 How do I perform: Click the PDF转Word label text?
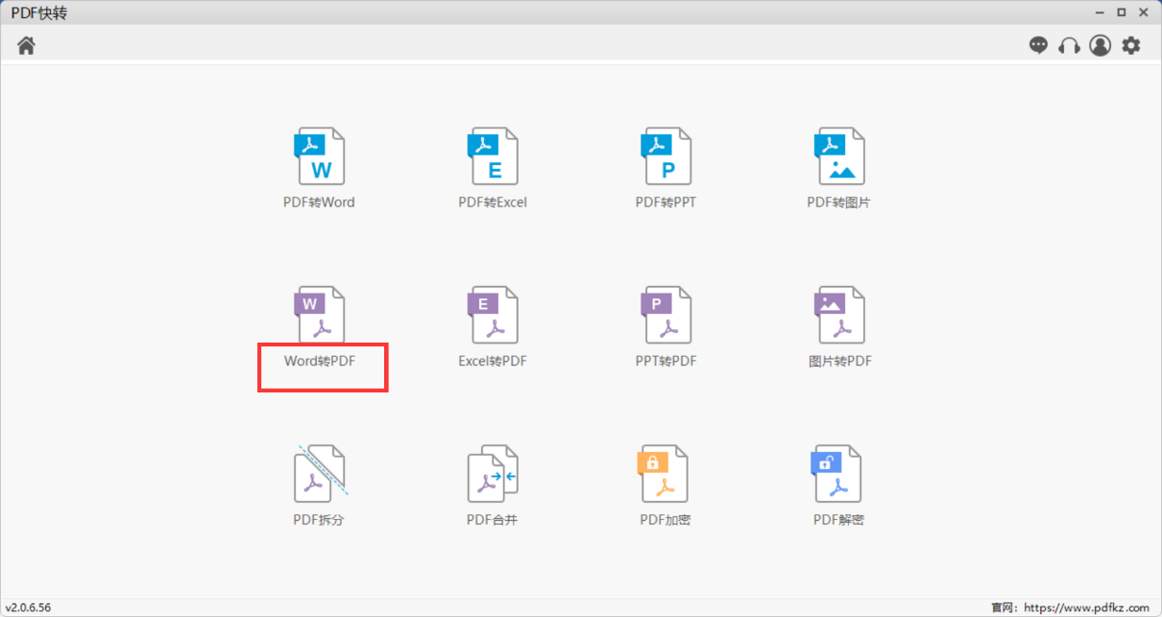coord(319,202)
